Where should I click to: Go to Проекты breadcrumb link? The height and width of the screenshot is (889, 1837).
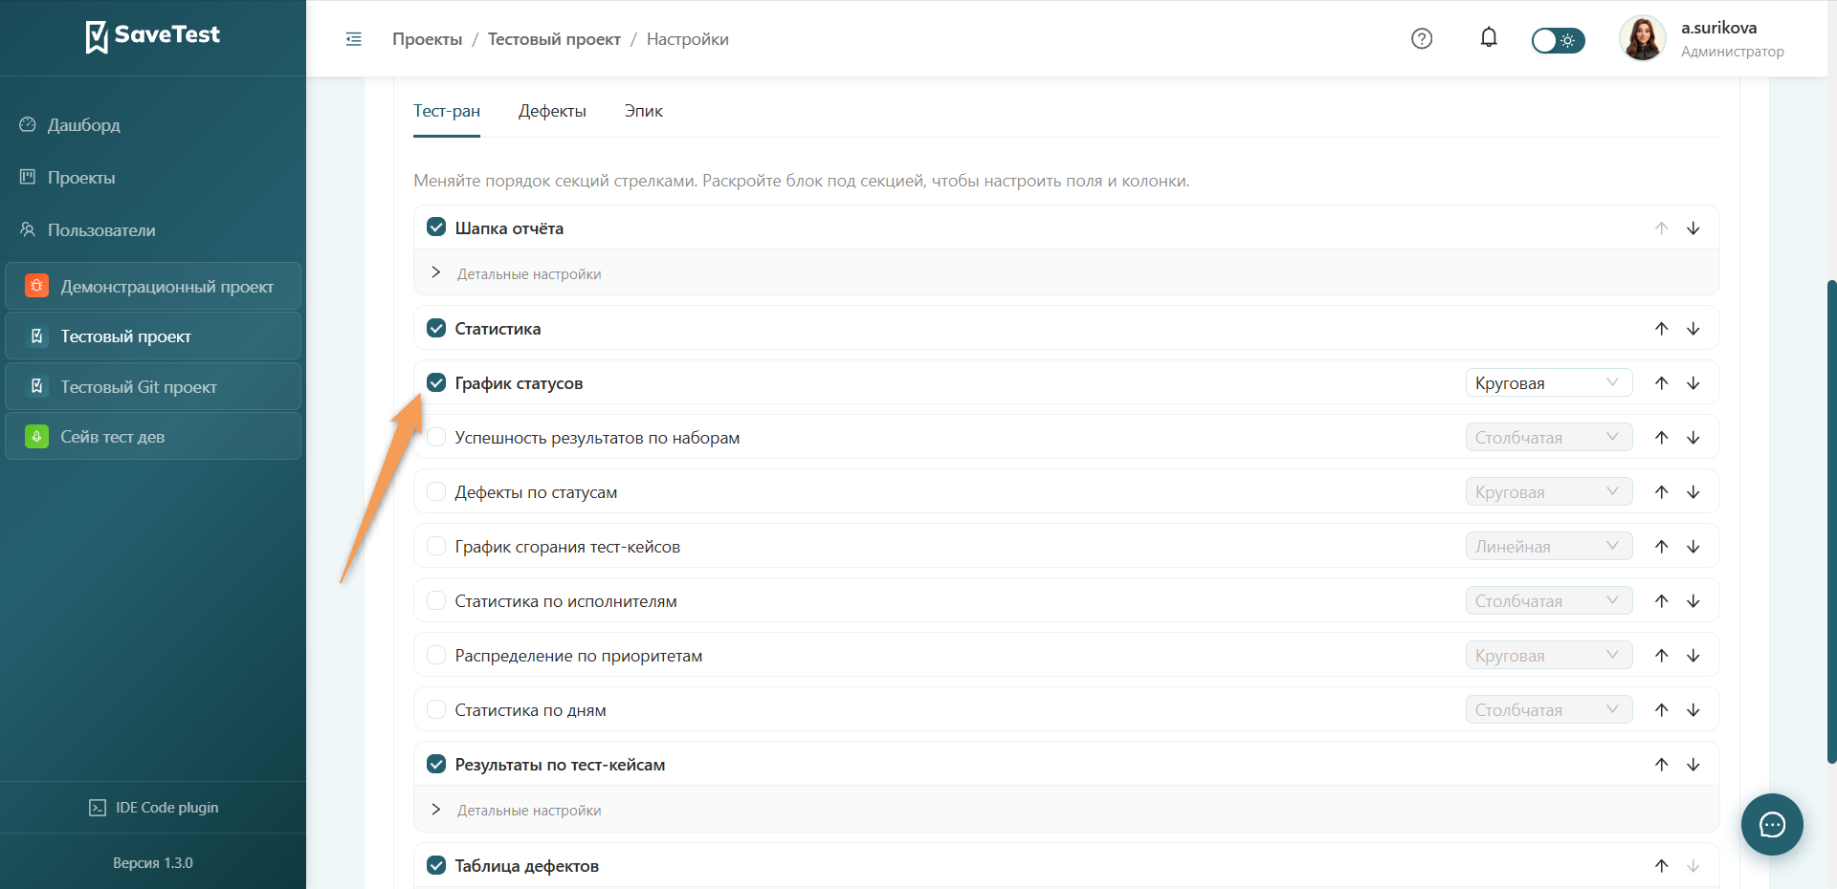coord(427,39)
